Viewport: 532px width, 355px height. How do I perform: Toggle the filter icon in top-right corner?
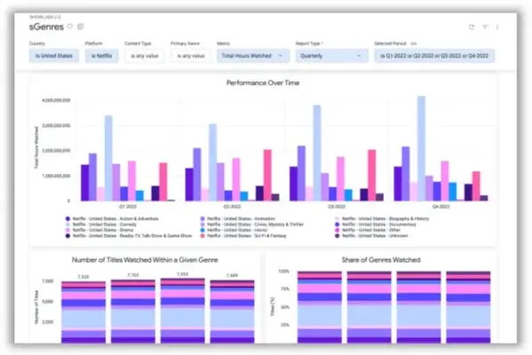(x=485, y=27)
